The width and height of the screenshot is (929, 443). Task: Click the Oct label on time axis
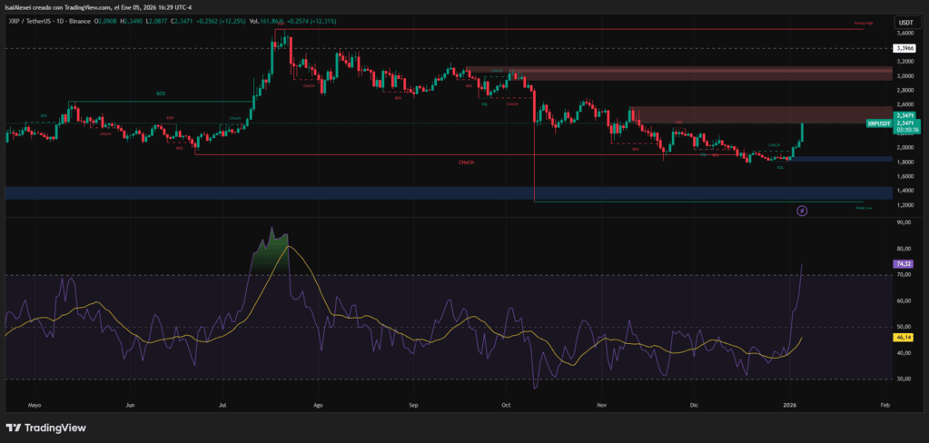tap(508, 406)
